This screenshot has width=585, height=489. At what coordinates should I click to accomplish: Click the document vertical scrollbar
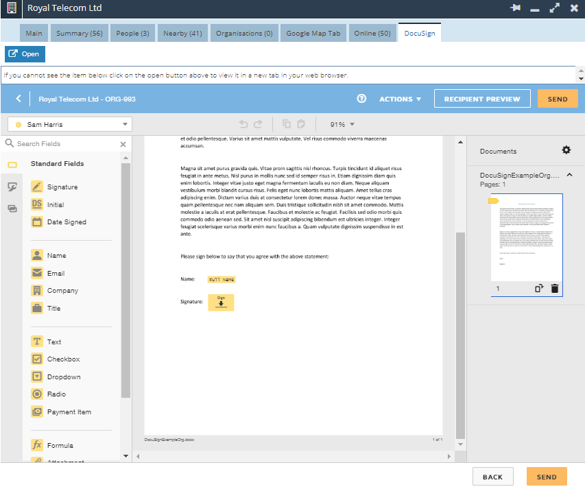460,335
